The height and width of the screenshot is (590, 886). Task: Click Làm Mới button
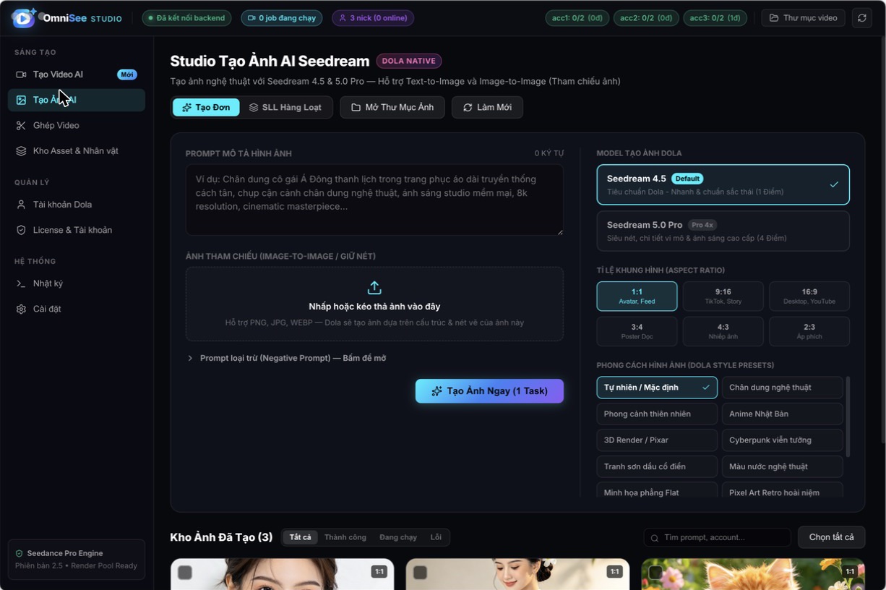(487, 107)
